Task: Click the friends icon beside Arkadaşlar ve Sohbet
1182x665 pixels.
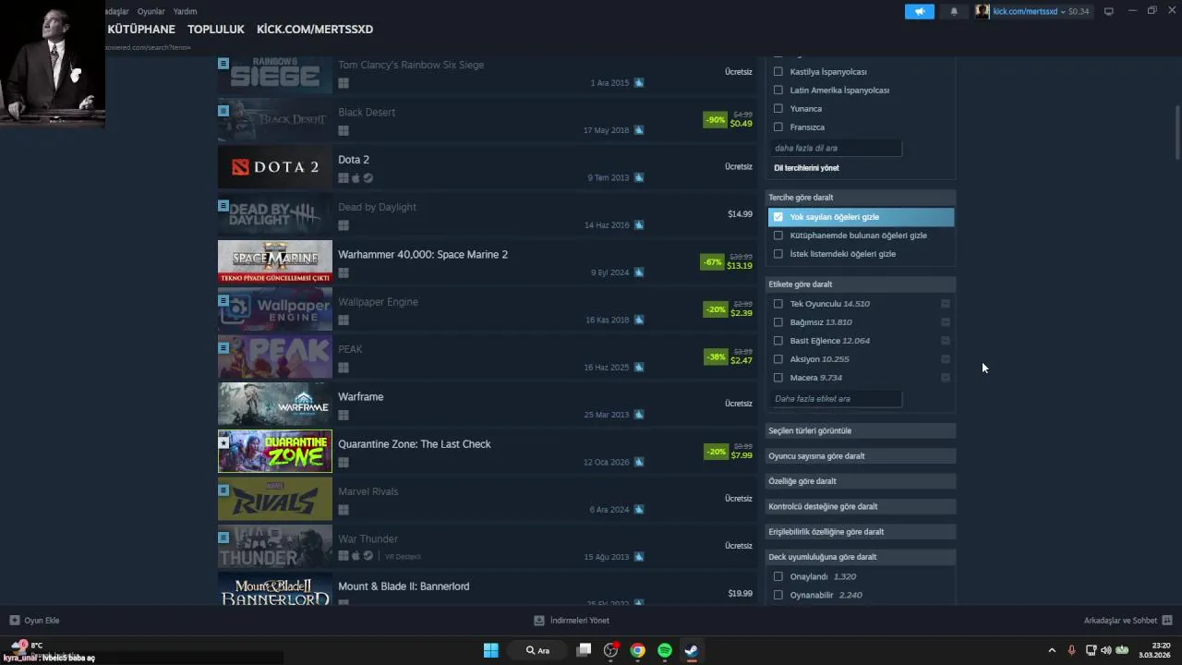Action: click(x=1167, y=621)
